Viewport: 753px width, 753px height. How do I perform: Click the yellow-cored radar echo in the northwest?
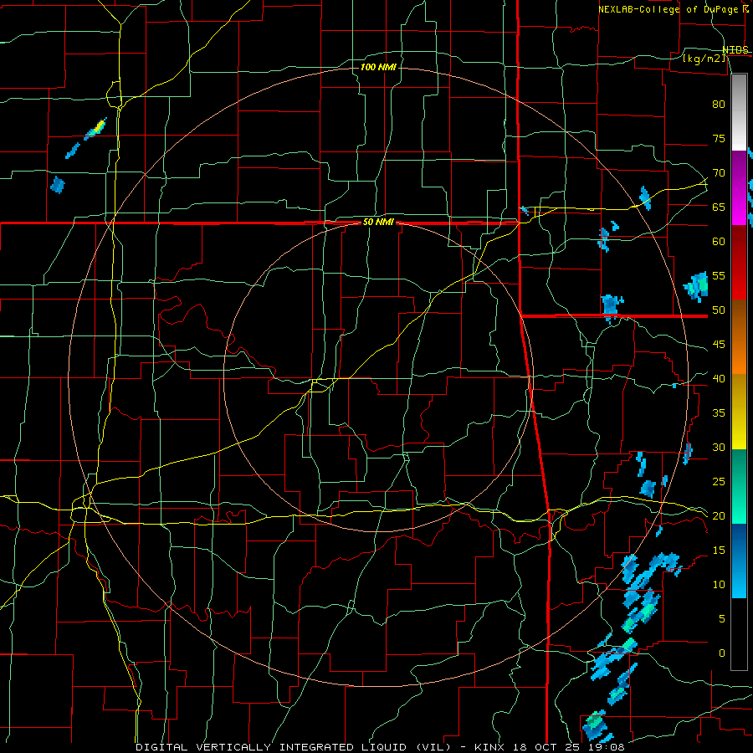click(95, 129)
